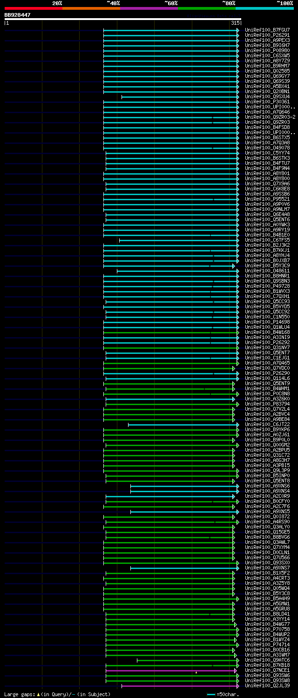Select the UniRef100_C1EJG1 label

[267, 358]
